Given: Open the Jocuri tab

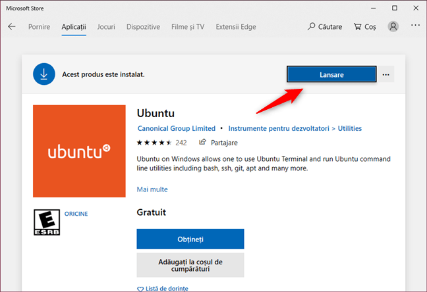Looking at the screenshot, I should 106,27.
